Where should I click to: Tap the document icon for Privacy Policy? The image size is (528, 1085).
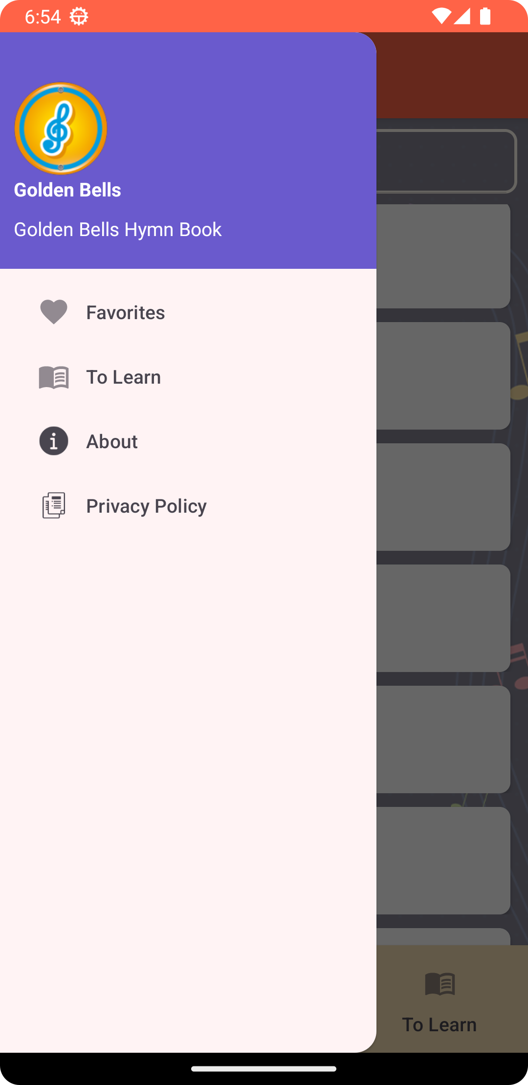tap(54, 505)
